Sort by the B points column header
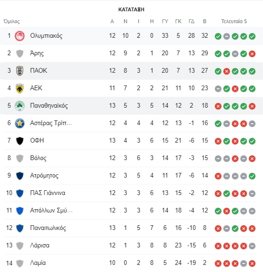 [205, 21]
